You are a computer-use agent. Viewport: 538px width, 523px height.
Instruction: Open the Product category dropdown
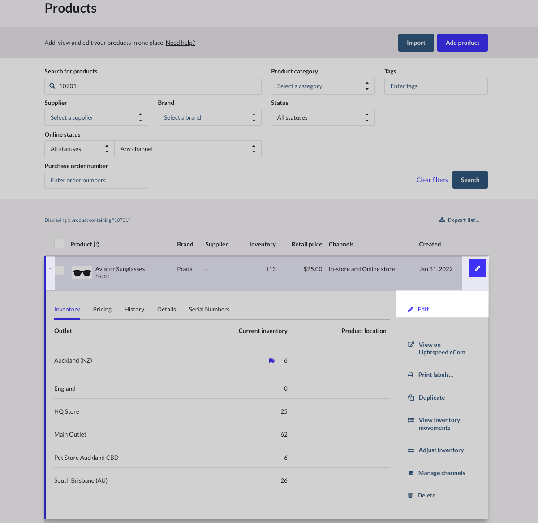pos(323,86)
